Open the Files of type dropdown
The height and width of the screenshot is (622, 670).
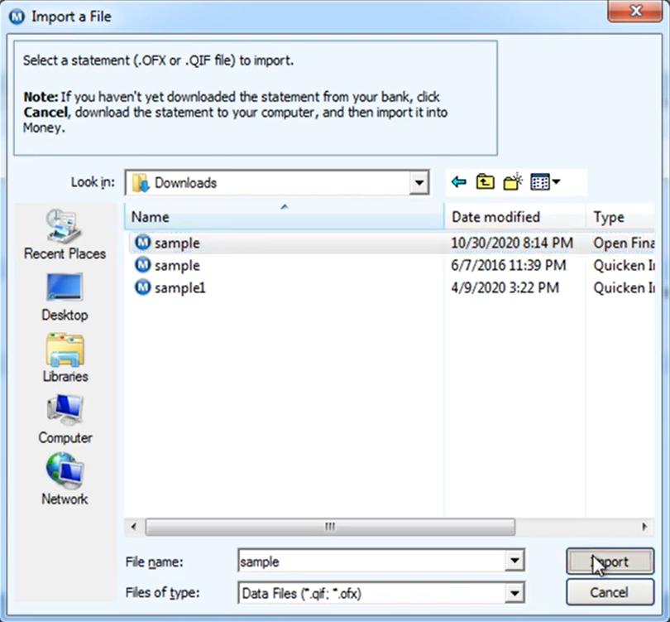click(514, 593)
